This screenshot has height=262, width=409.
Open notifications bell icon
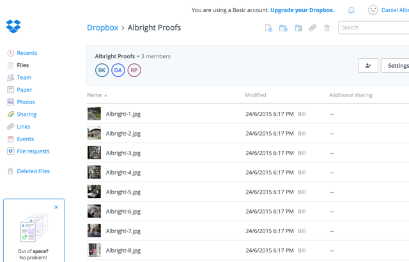click(351, 10)
